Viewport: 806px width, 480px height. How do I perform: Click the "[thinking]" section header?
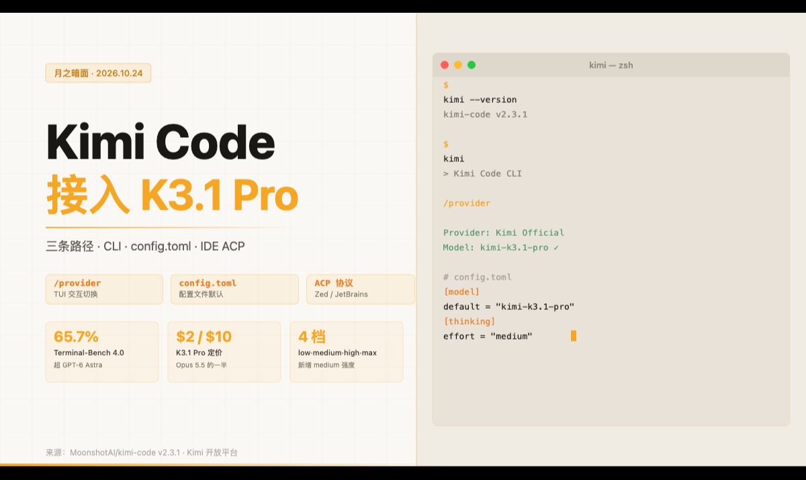[469, 321]
